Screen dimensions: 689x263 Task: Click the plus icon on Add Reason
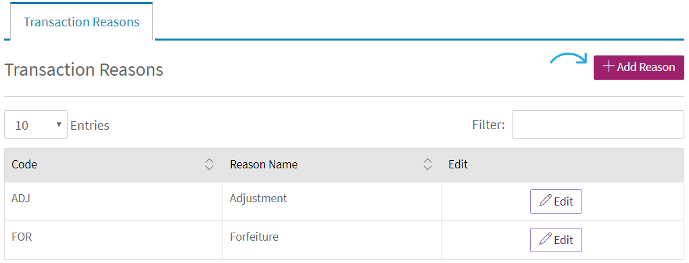[x=608, y=67]
